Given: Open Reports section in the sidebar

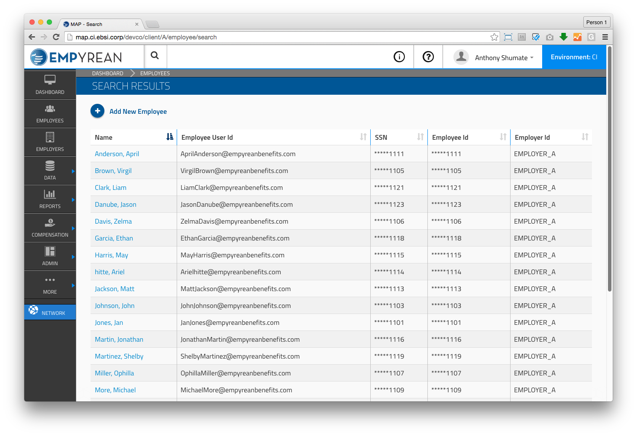Looking at the screenshot, I should click(50, 199).
